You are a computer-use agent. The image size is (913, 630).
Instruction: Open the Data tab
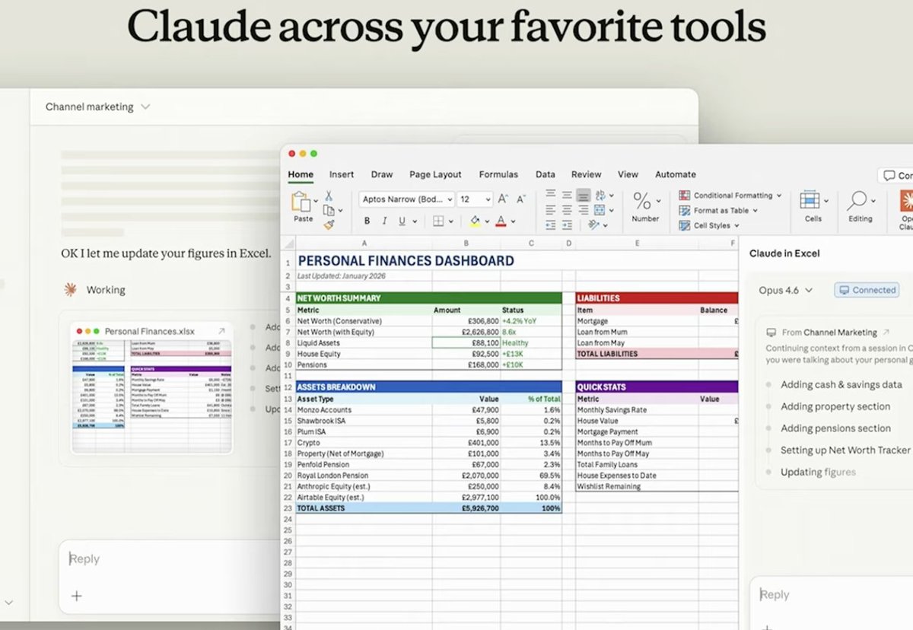[545, 174]
